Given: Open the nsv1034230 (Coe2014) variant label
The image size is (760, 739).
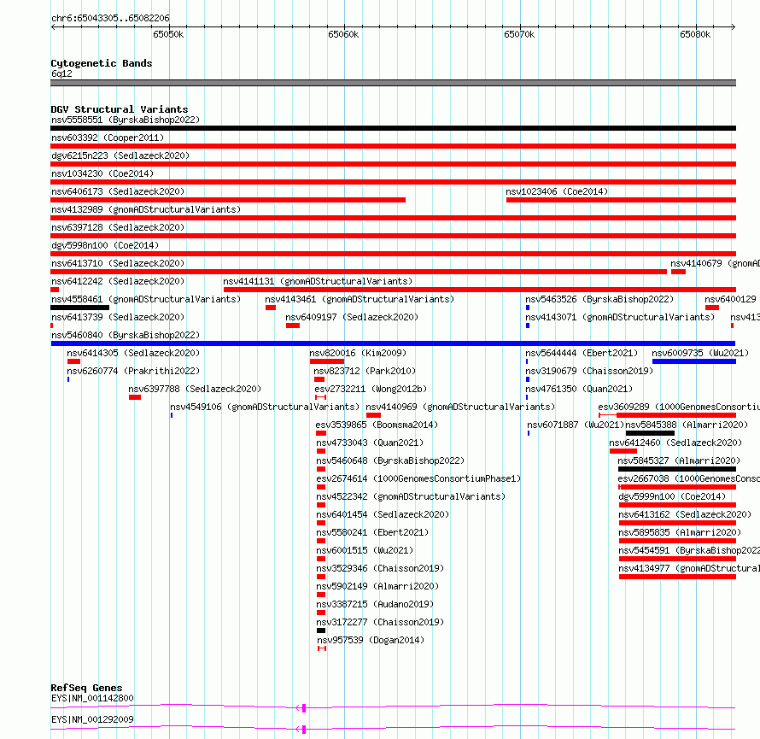Looking at the screenshot, I should point(102,173).
